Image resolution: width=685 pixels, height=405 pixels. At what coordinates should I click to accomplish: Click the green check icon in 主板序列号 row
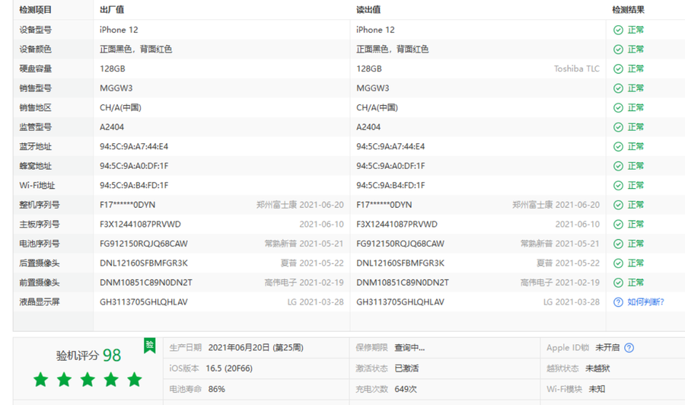click(x=618, y=224)
